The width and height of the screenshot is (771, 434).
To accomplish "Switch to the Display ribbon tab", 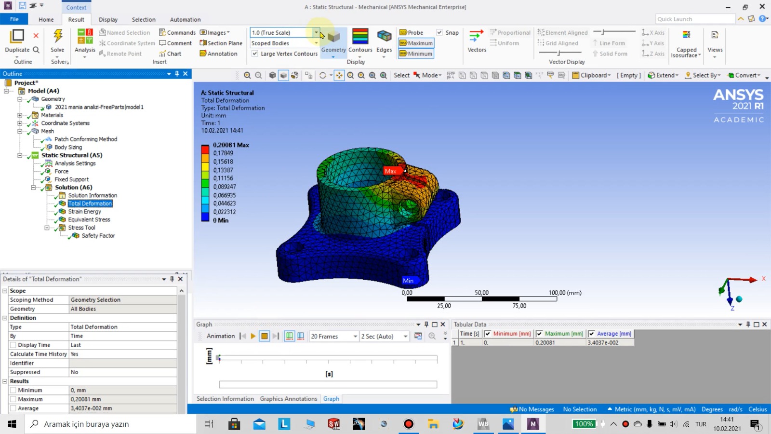I will click(108, 20).
